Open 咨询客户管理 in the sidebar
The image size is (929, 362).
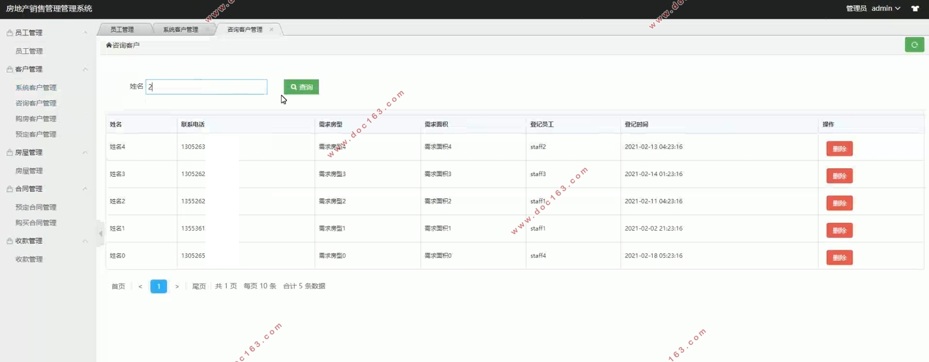(x=36, y=103)
